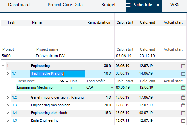Click the 1 D duration of task 1.2
The height and width of the screenshot is (125, 187).
pos(109,97)
